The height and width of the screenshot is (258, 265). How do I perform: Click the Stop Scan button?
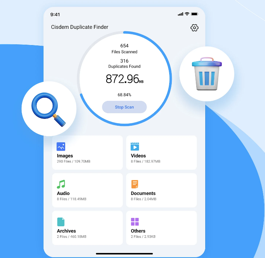tap(124, 107)
